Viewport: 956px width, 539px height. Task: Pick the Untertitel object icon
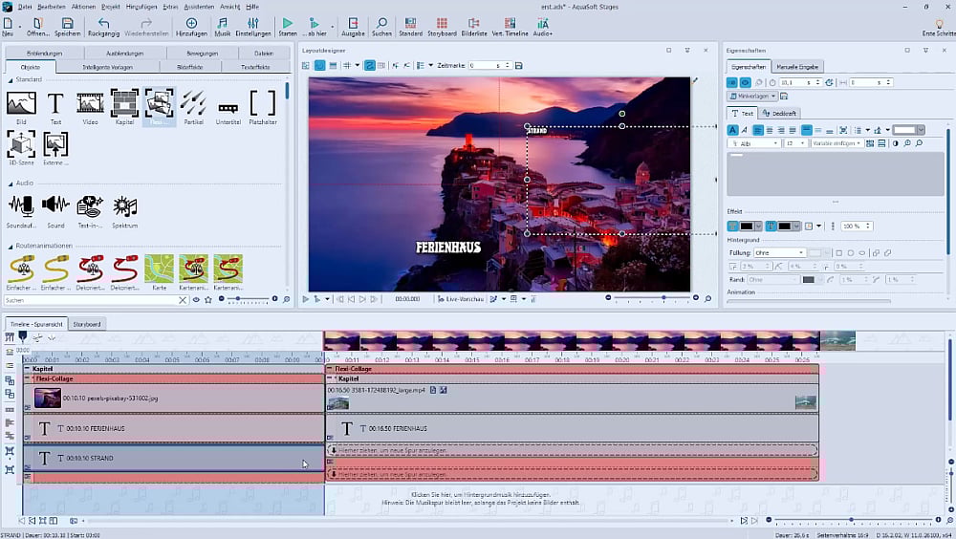[x=228, y=107]
